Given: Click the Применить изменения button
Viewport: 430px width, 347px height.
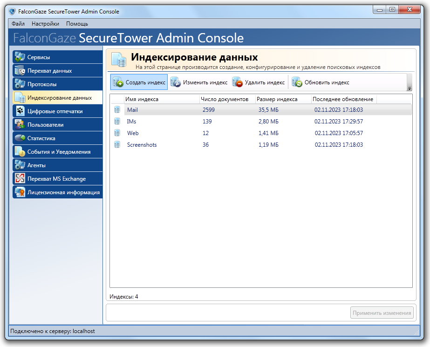Looking at the screenshot, I should 382,313.
